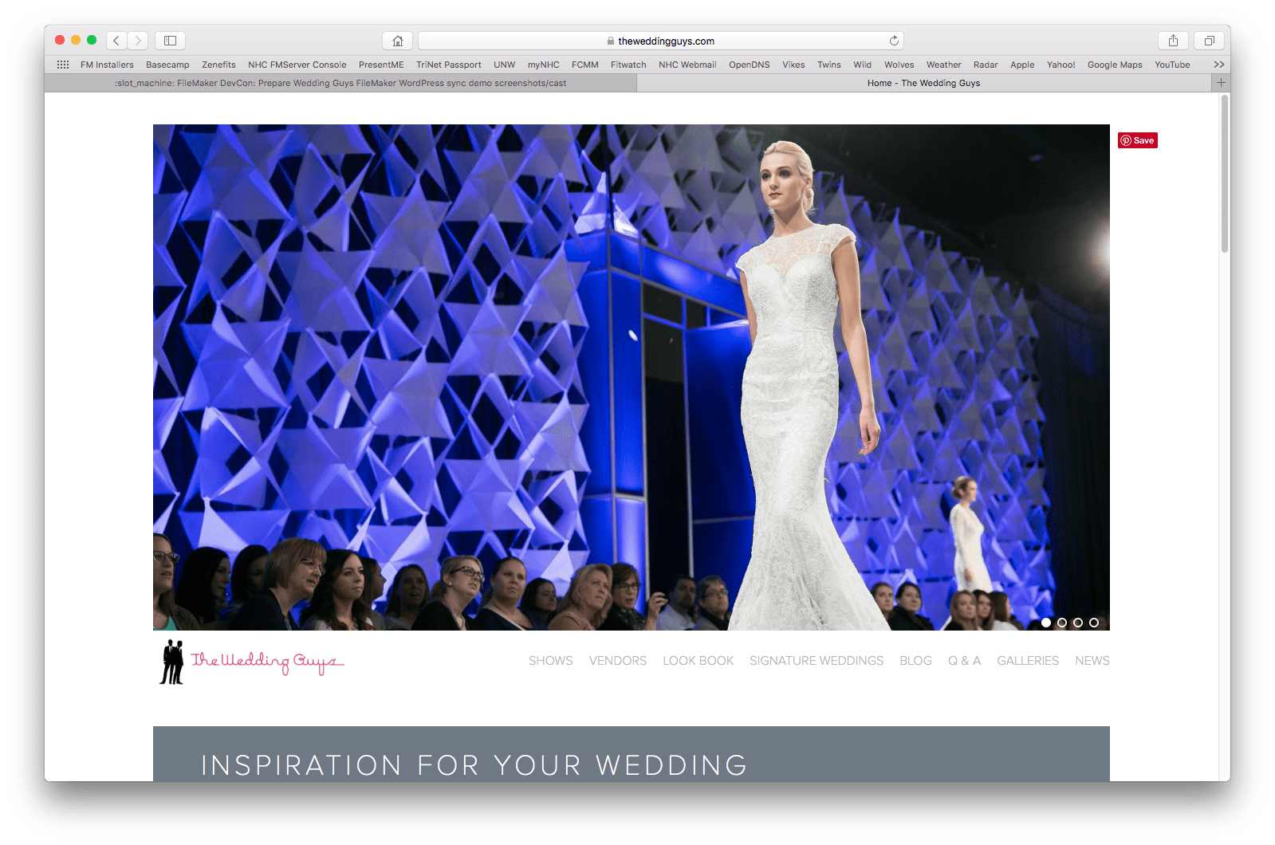Image resolution: width=1275 pixels, height=845 pixels.
Task: Select the third slideshow dot
Action: click(x=1078, y=623)
